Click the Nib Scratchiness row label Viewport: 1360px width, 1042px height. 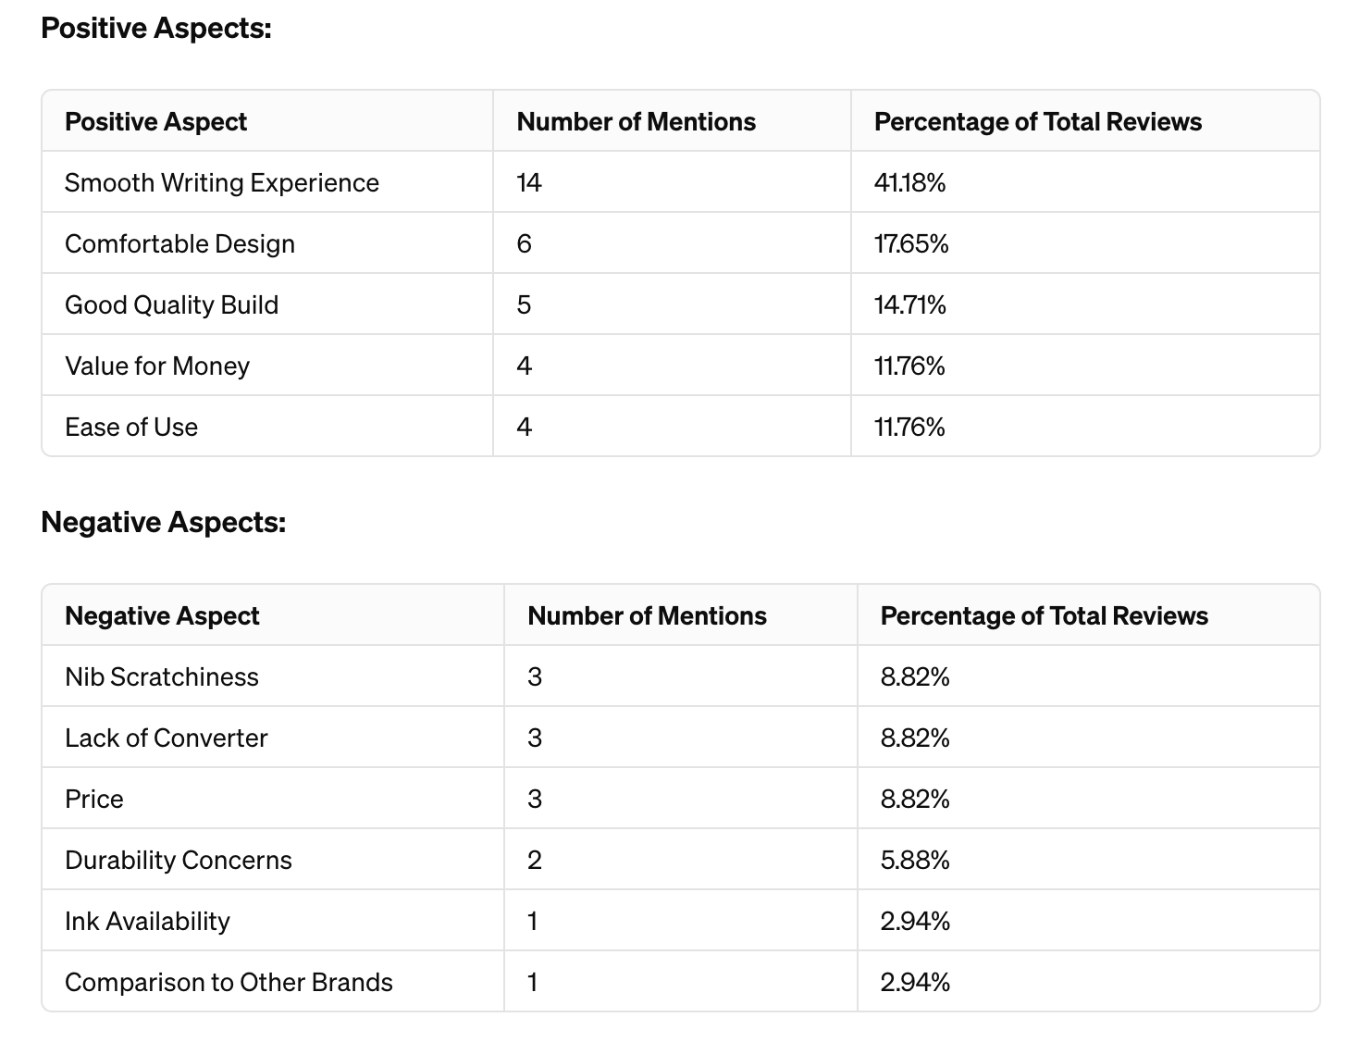pos(162,677)
